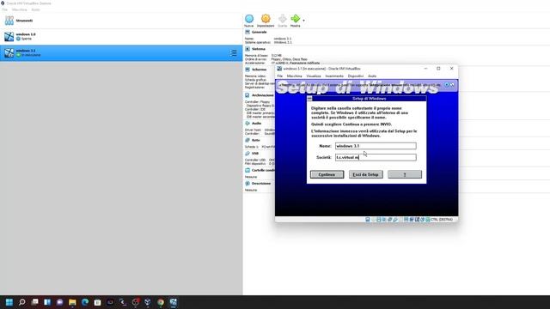Click the Nuova toolbar icon in VirtualBox Manager
Image resolution: width=550 pixels, height=309 pixels.
click(249, 19)
